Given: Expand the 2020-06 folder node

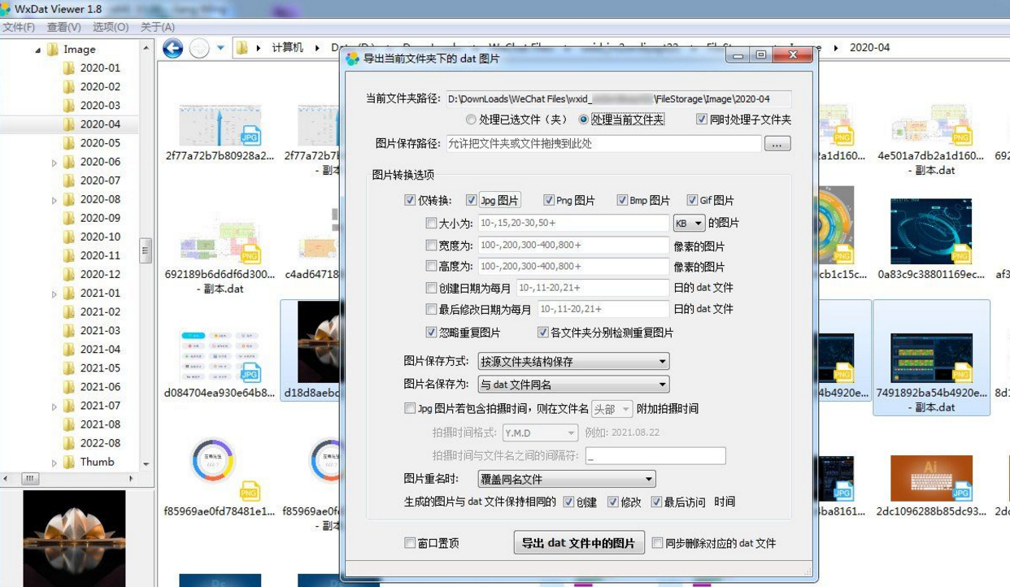Looking at the screenshot, I should click(54, 163).
